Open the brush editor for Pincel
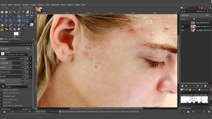The image size is (212, 119). tap(30, 54)
